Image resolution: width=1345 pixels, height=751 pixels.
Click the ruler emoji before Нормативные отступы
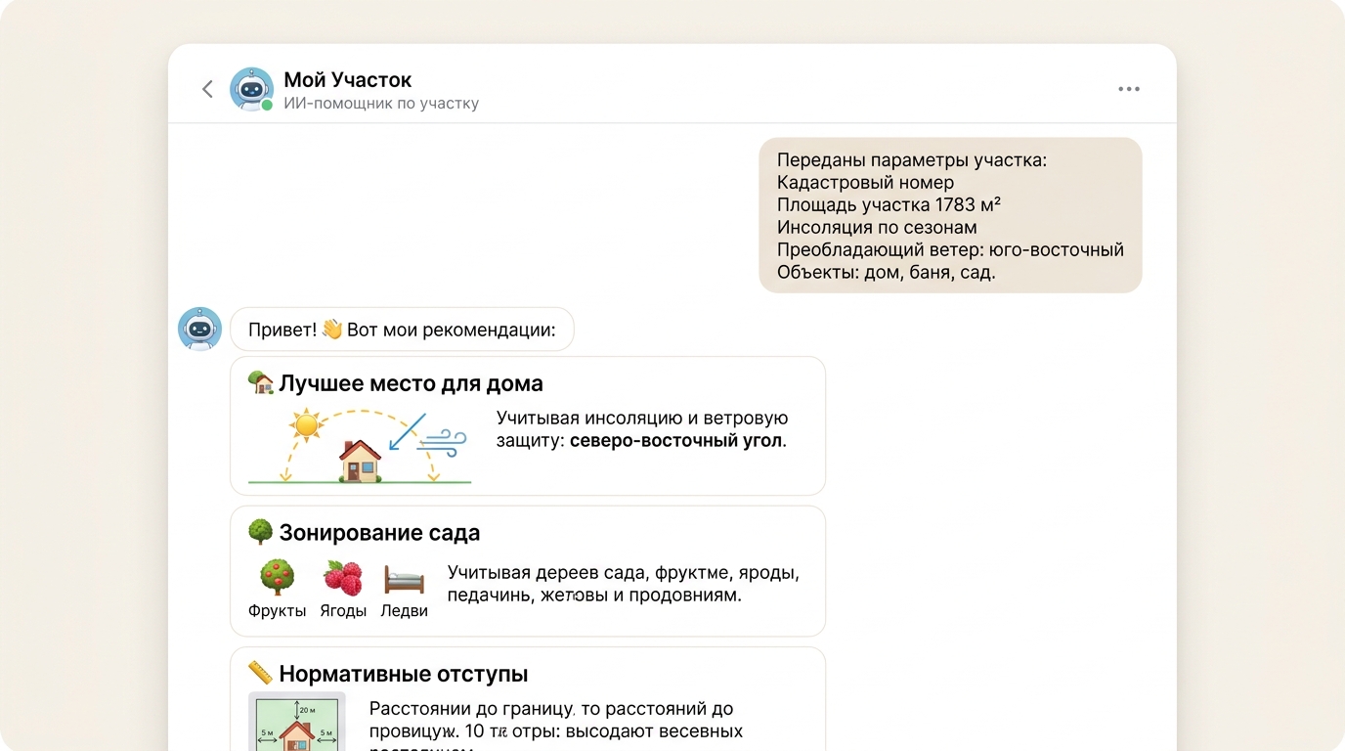tap(260, 673)
